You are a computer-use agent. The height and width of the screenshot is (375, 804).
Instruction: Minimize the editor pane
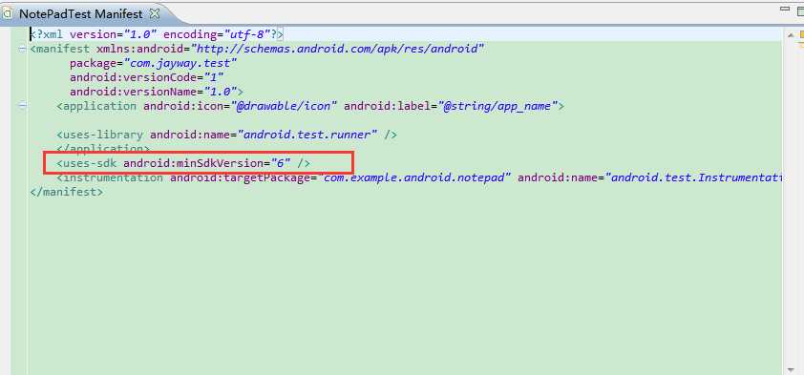pyautogui.click(x=785, y=9)
